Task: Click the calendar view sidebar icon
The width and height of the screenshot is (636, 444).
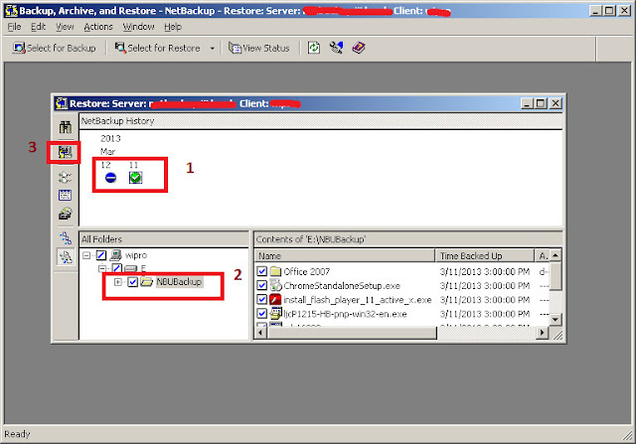Action: [x=65, y=195]
